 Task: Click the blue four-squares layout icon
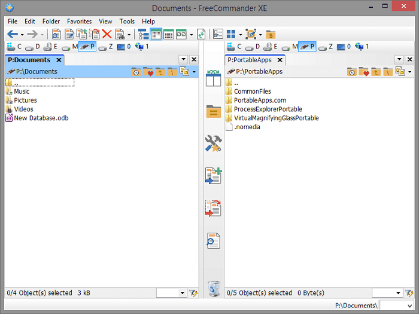[231, 34]
